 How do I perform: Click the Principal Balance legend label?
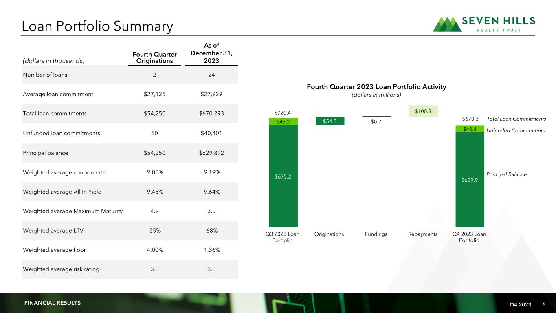point(506,174)
